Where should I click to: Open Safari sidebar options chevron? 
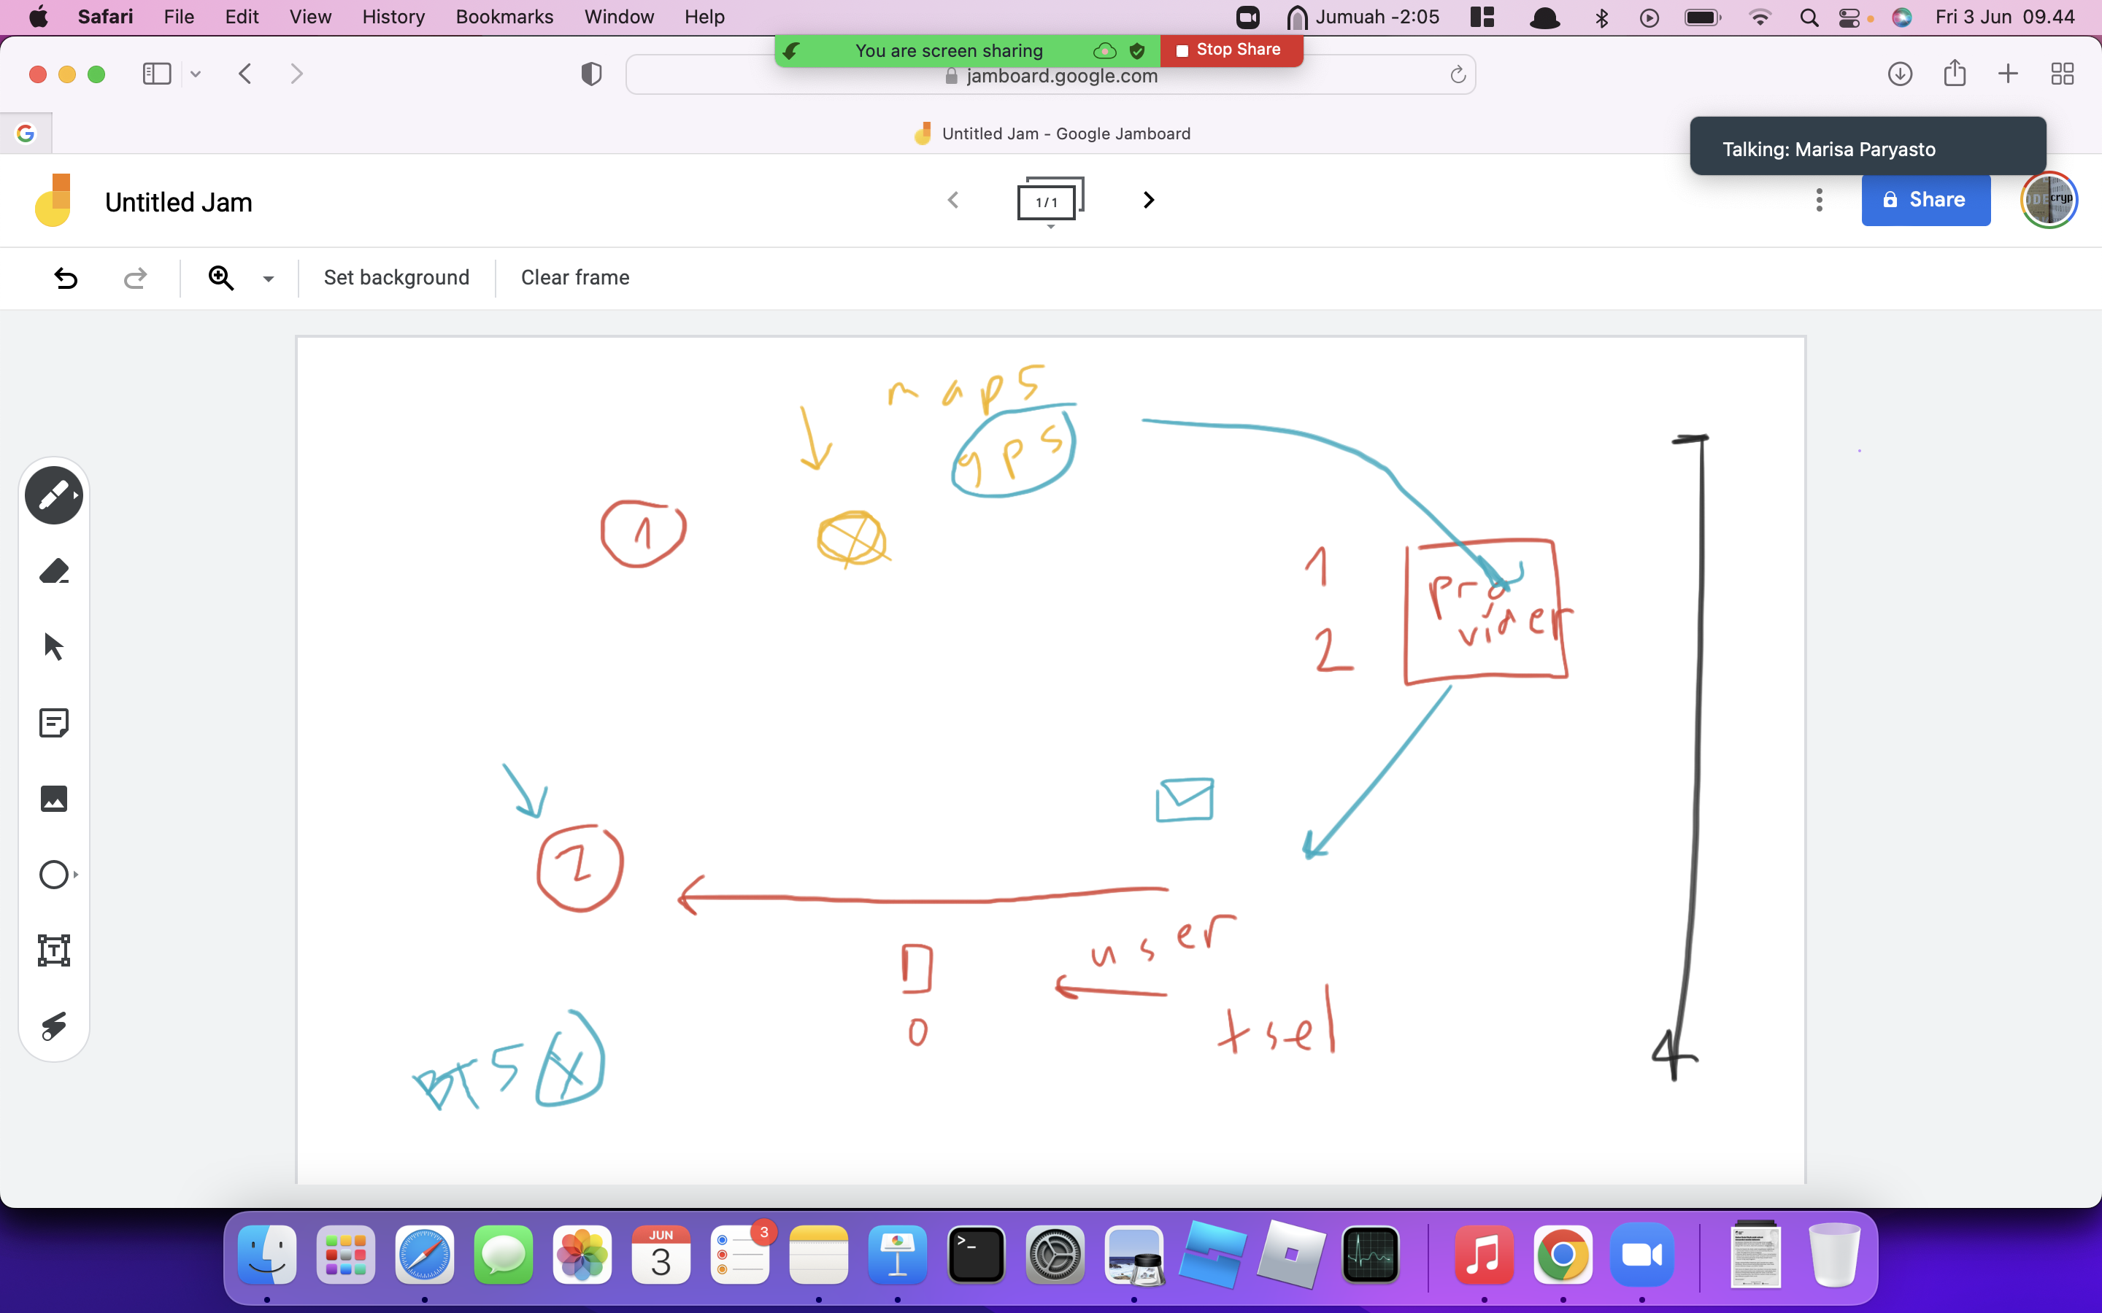(196, 74)
